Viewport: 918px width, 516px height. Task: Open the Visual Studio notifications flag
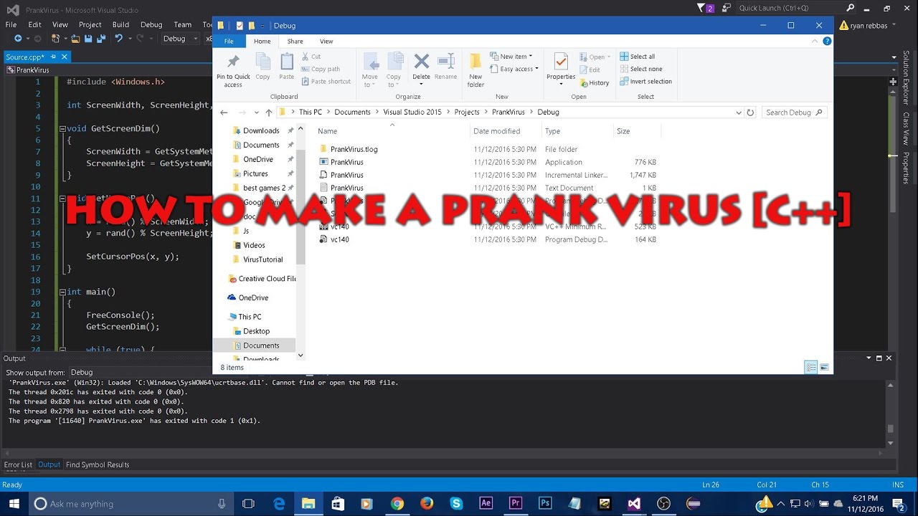[x=704, y=8]
